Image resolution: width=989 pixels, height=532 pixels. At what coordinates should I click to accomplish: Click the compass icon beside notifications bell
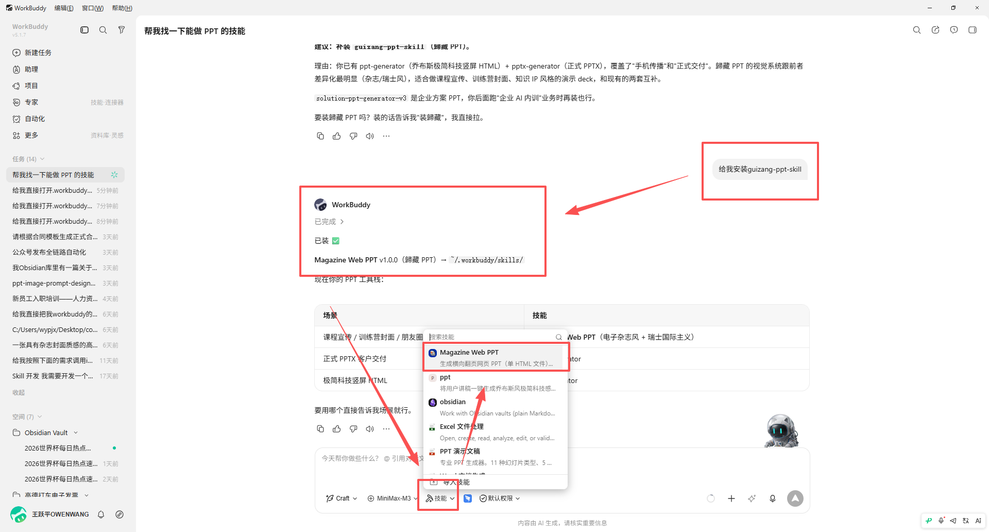(120, 514)
